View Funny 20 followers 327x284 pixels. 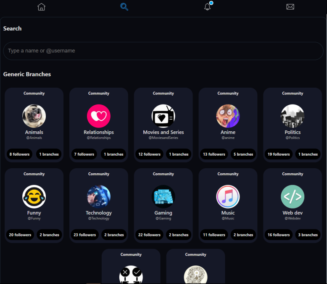(x=20, y=235)
